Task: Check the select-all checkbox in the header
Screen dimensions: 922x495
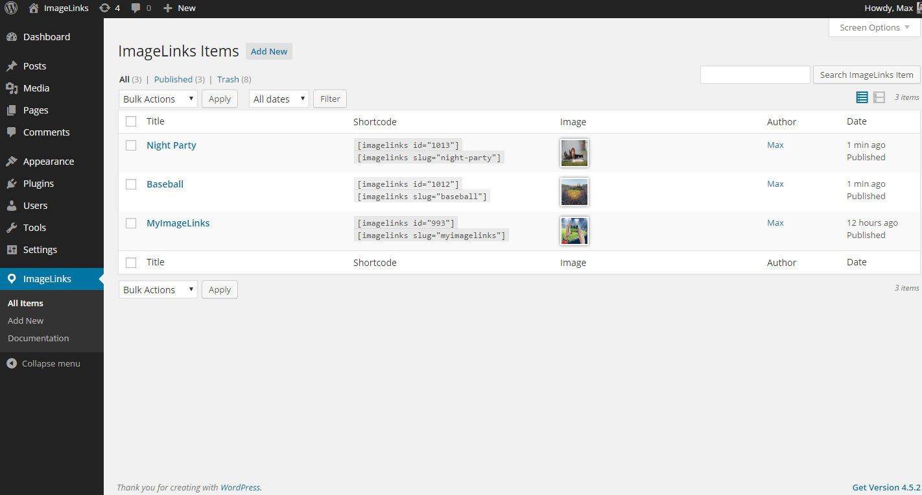Action: pos(131,121)
